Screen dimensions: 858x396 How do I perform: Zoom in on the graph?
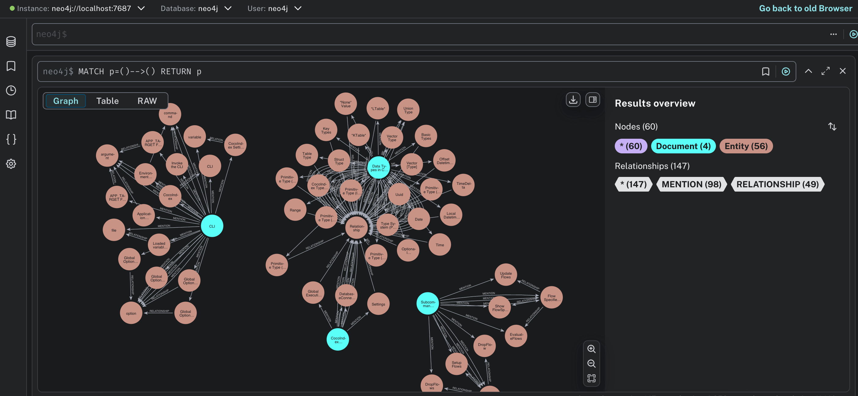[x=592, y=349]
